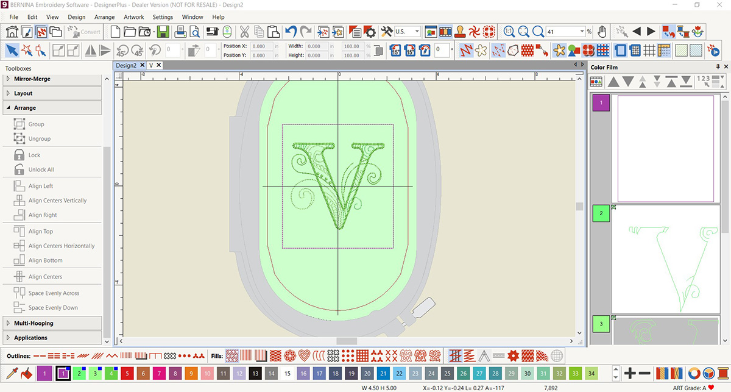Click Rotate 45 degrees left icon
Image resolution: width=731 pixels, height=392 pixels.
tap(122, 50)
